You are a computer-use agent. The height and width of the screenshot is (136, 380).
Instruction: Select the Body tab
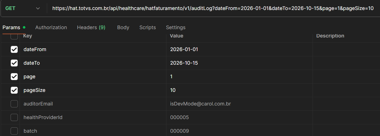[123, 27]
